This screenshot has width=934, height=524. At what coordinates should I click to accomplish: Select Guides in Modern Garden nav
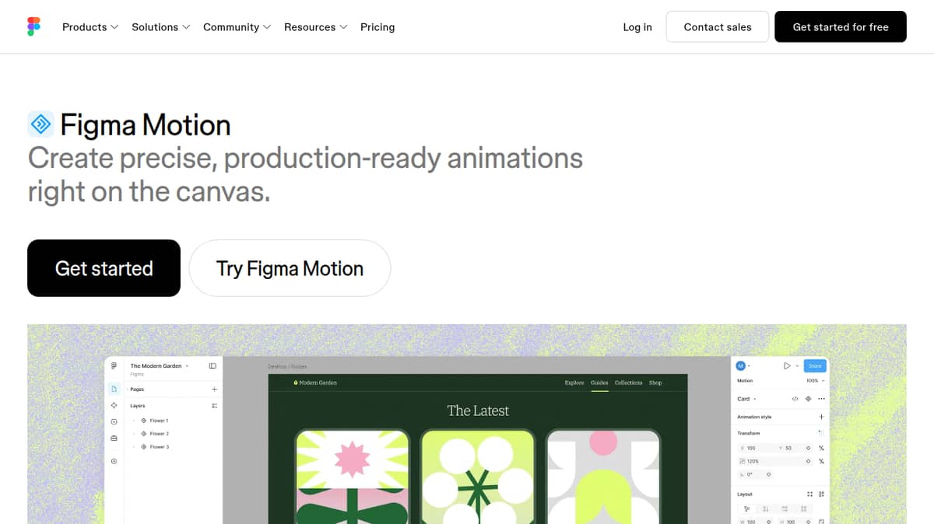[x=599, y=383]
